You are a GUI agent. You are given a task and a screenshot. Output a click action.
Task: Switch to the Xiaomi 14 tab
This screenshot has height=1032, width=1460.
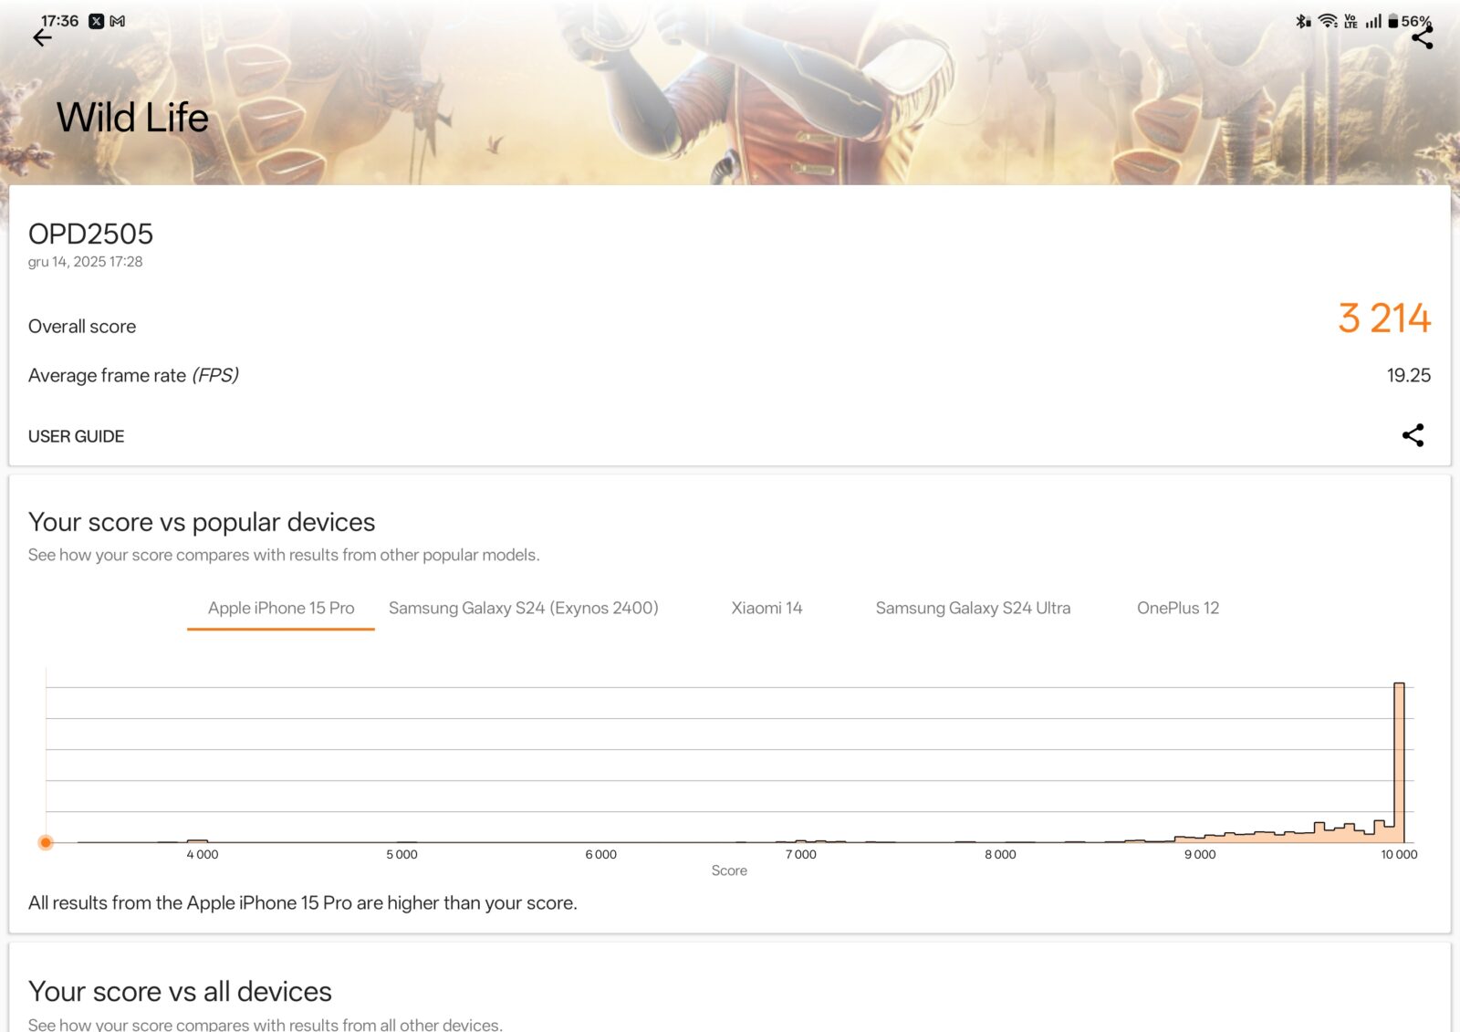tap(766, 608)
